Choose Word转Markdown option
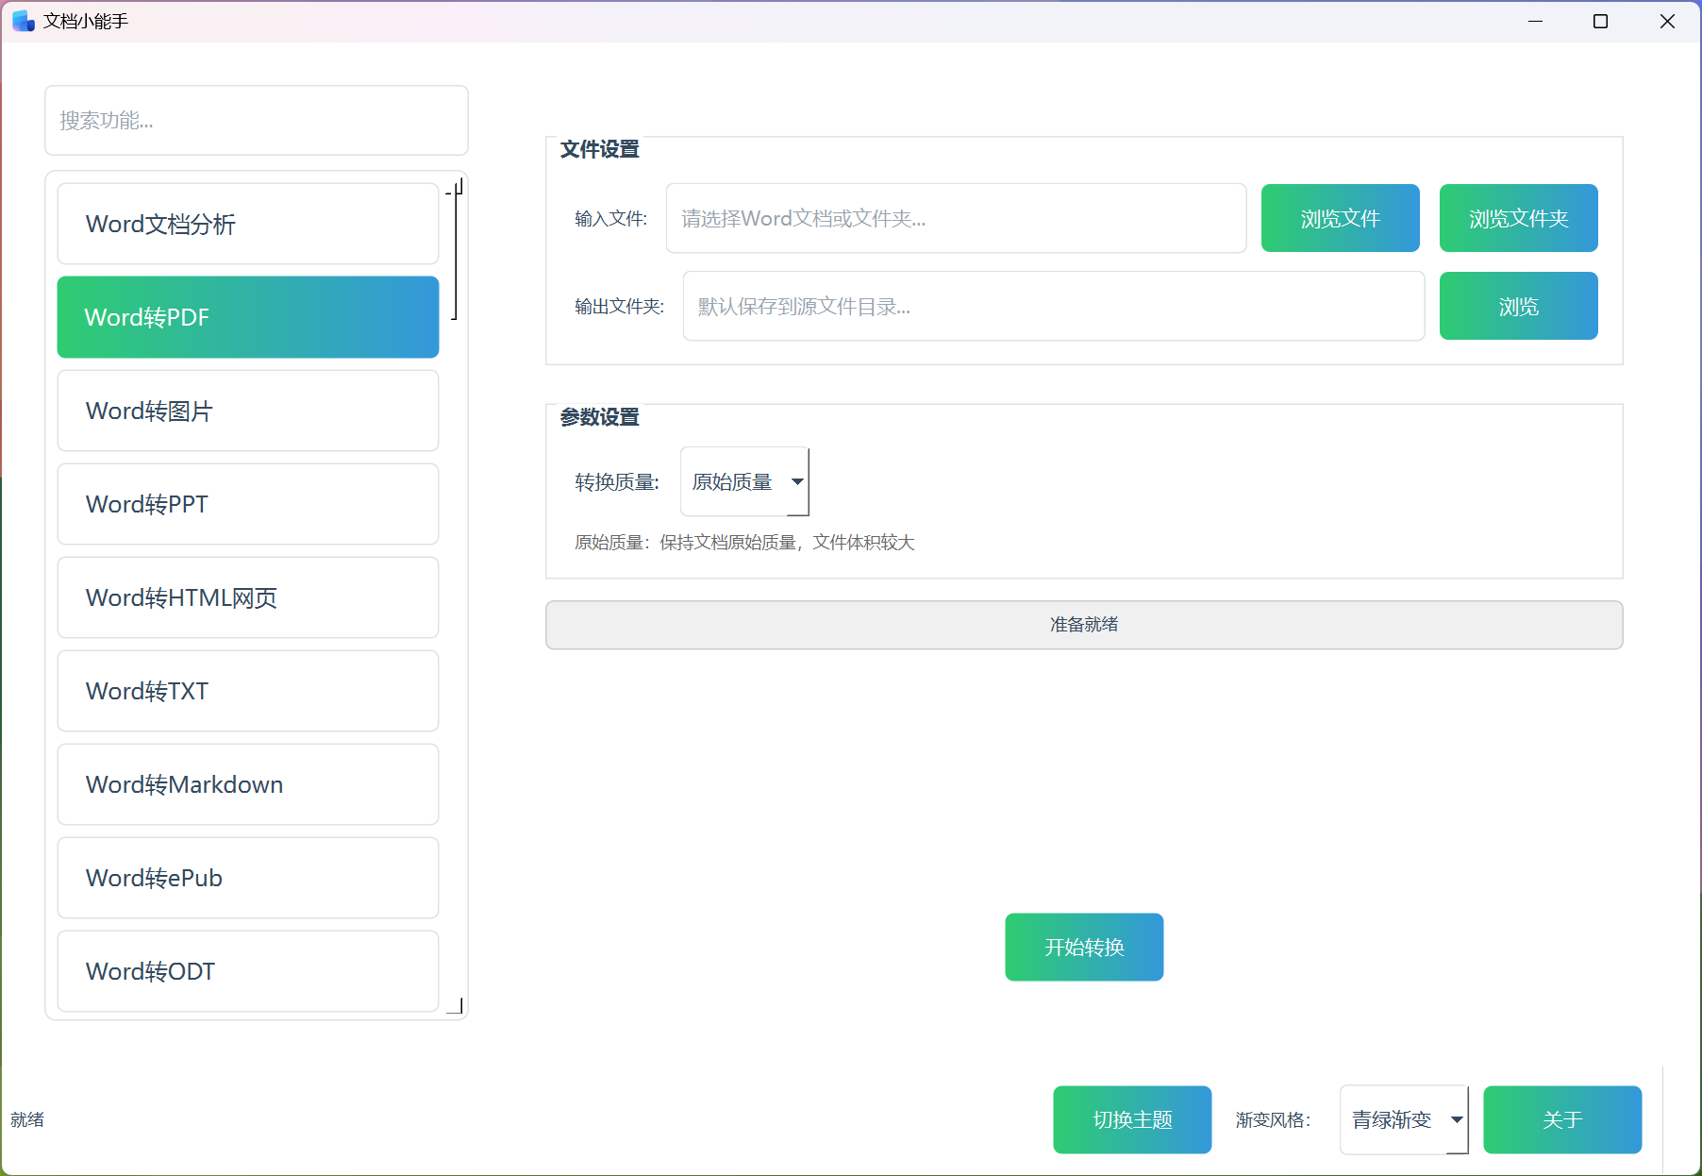 pyautogui.click(x=247, y=784)
